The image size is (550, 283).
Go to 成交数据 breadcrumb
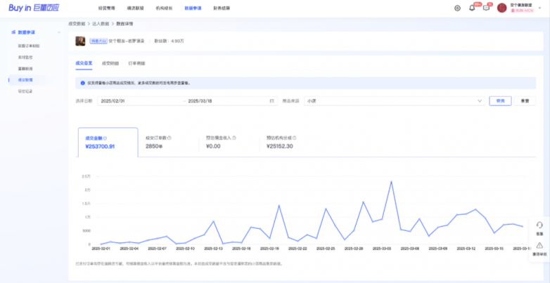(x=77, y=24)
